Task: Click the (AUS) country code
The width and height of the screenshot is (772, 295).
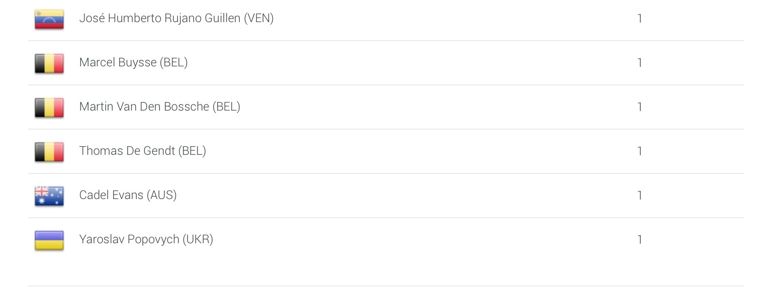Action: point(161,195)
